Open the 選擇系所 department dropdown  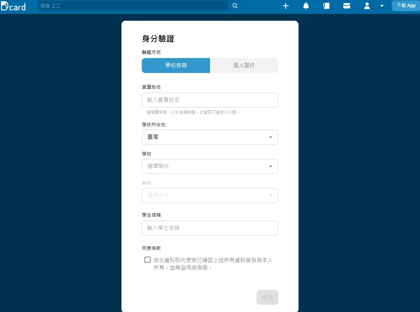pos(210,196)
